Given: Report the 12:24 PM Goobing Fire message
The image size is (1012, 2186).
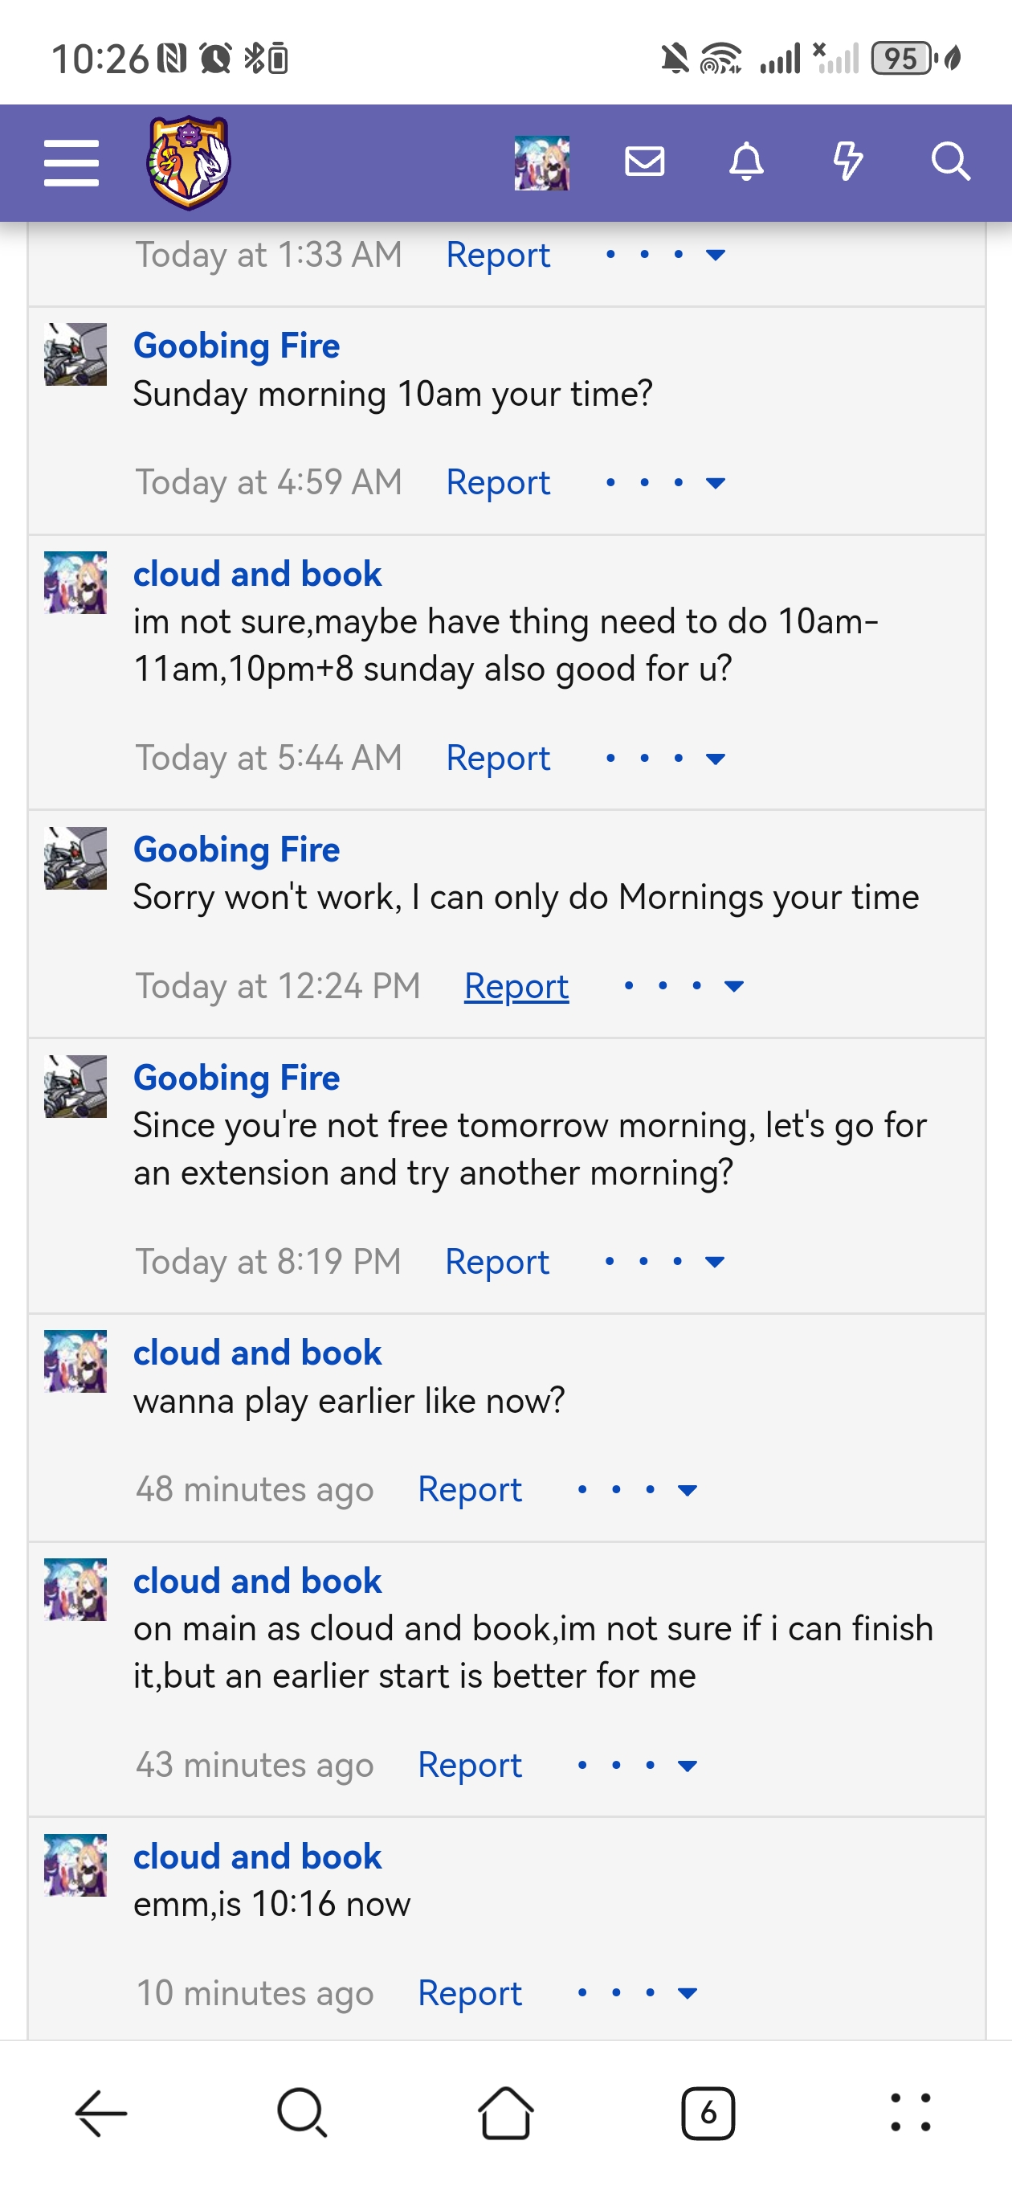Looking at the screenshot, I should tap(516, 986).
